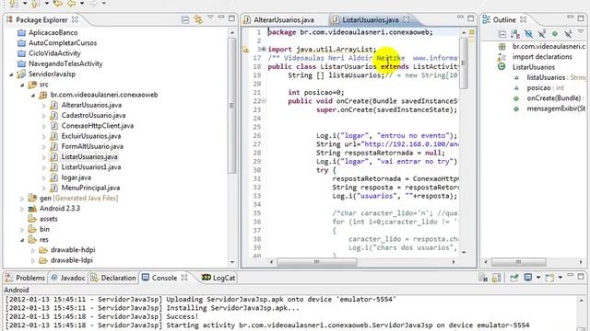
Task: Expand the bin folder node
Action: [22, 230]
